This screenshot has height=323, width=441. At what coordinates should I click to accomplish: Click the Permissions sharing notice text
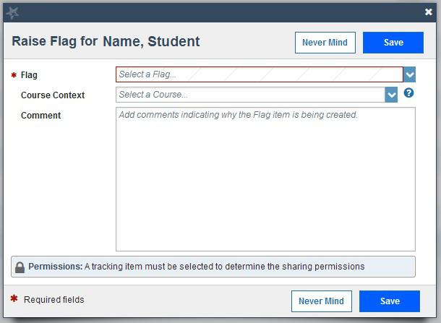pyautogui.click(x=224, y=267)
